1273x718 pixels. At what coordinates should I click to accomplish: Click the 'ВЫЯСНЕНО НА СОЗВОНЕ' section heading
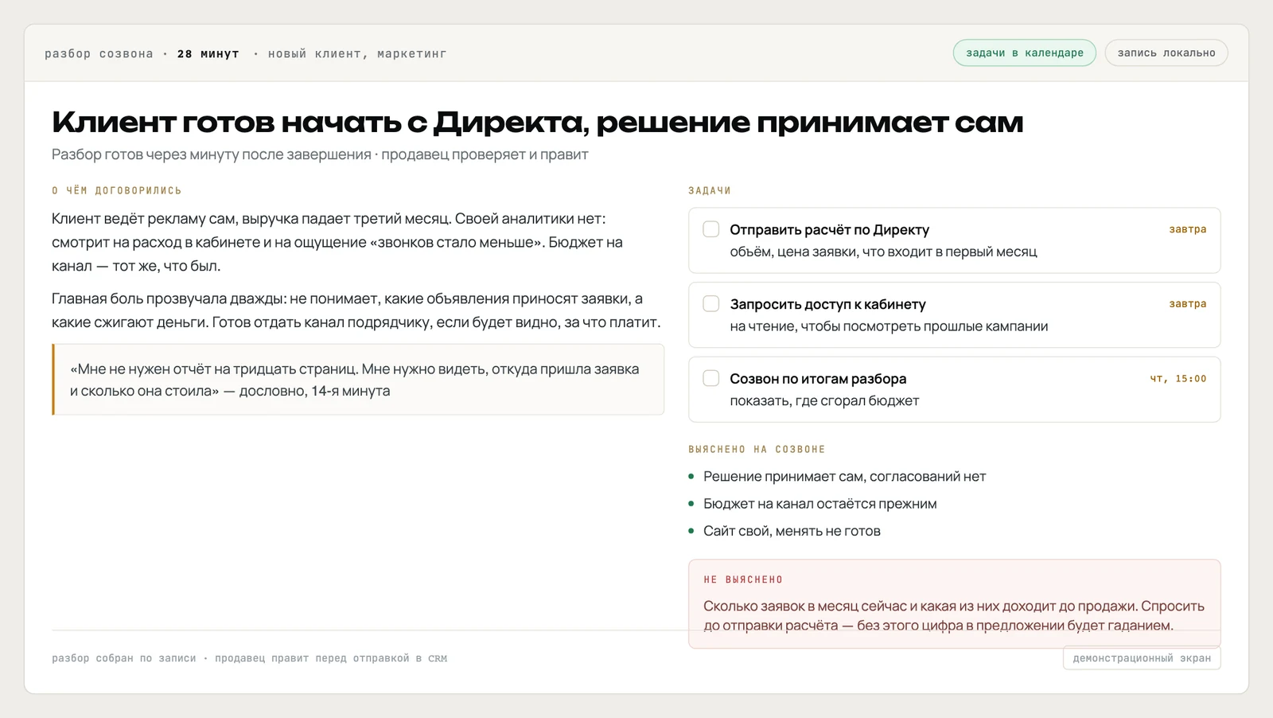click(x=757, y=450)
